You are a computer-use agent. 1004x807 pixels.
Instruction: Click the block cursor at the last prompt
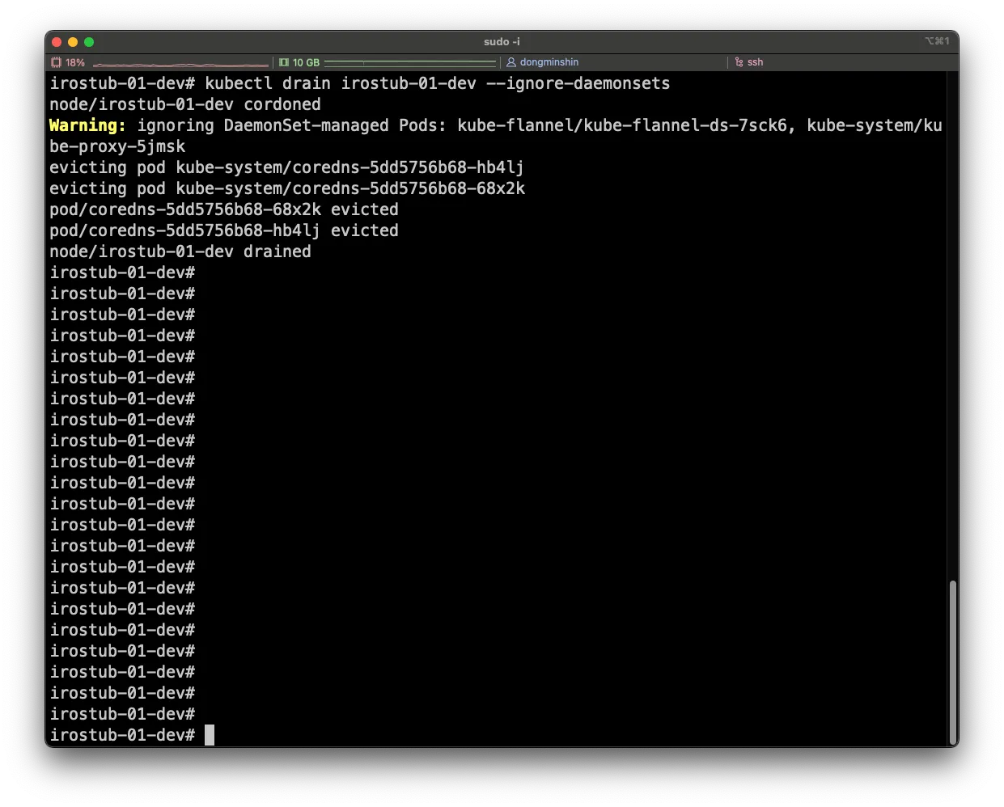(210, 735)
